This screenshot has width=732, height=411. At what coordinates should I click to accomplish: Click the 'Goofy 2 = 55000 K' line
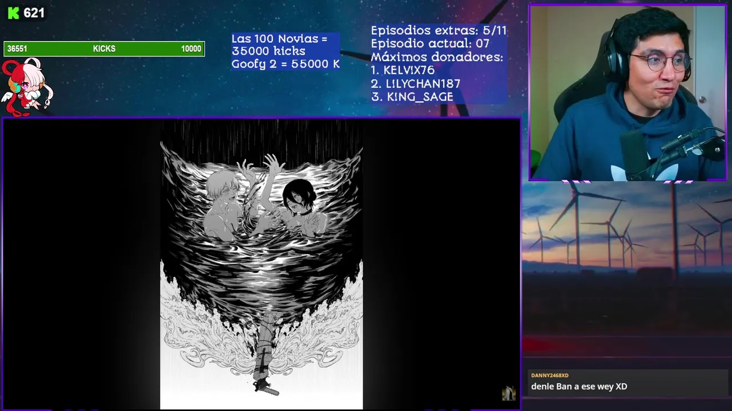[285, 64]
